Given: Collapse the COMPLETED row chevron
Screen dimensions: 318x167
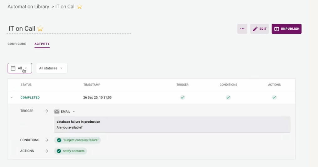Looking at the screenshot, I should pos(12,97).
